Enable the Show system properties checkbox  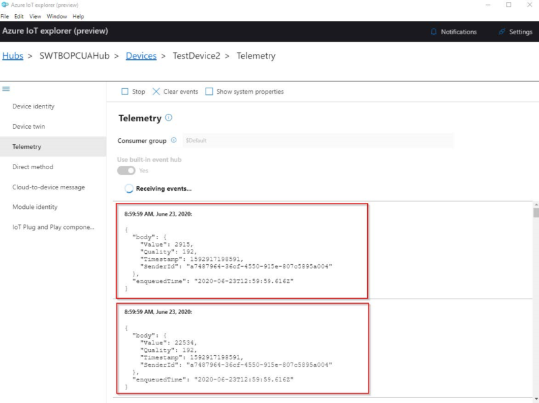pyautogui.click(x=209, y=92)
